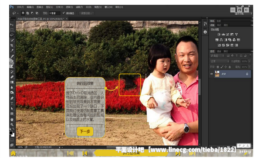Select the Hand tool
The image size is (254, 158).
coord(12,120)
